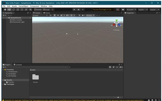Expand the Packages folder arrow
The image size is (162, 101).
[3, 84]
